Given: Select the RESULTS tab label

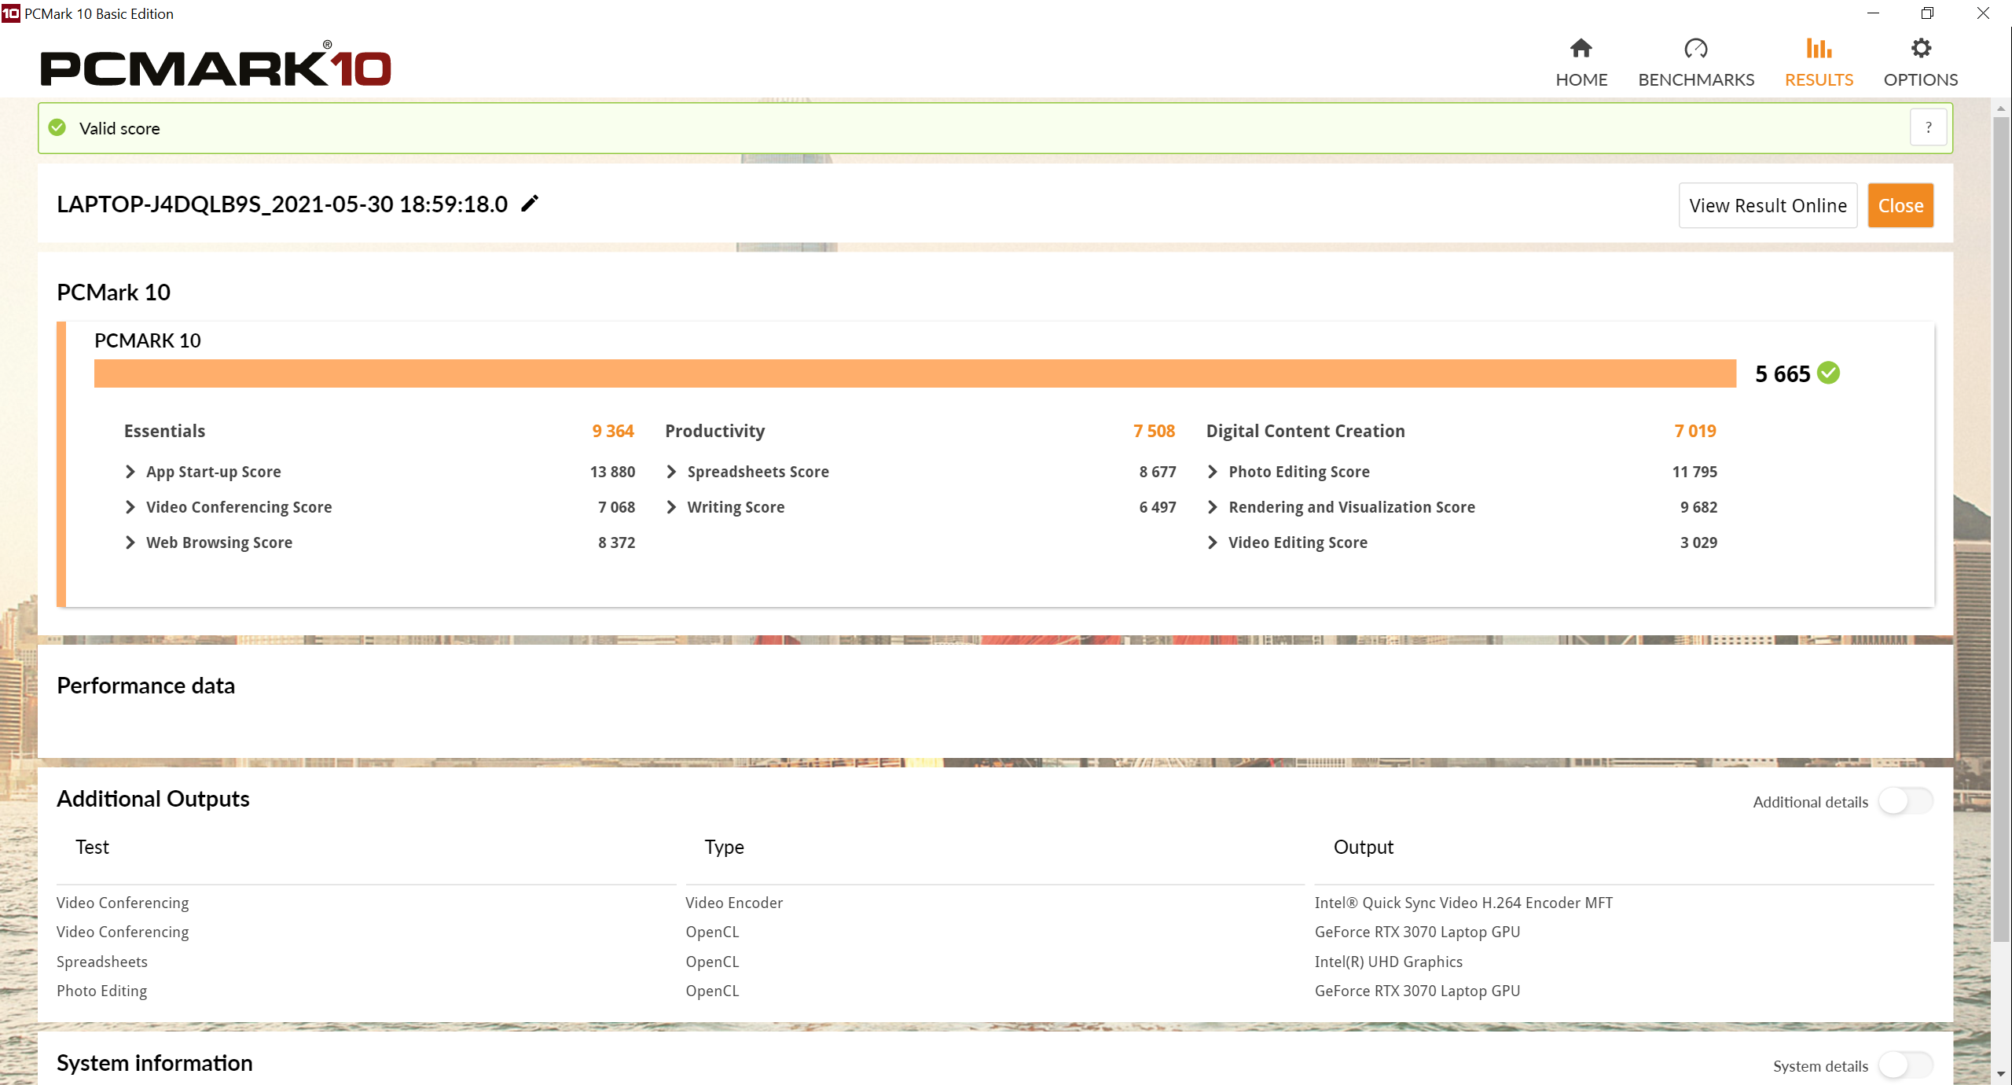Looking at the screenshot, I should (x=1819, y=79).
